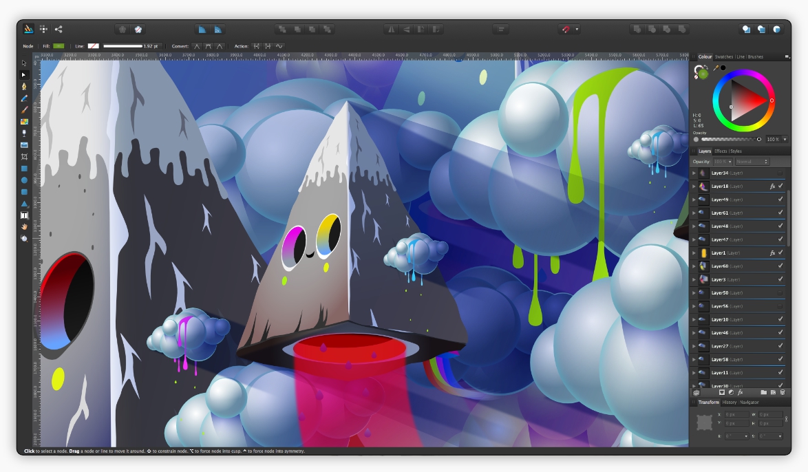Pick the Crop tool
Image resolution: width=808 pixels, height=472 pixels.
(x=24, y=156)
